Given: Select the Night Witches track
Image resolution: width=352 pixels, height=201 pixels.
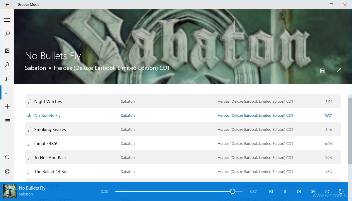Looking at the screenshot, I should (183, 102).
